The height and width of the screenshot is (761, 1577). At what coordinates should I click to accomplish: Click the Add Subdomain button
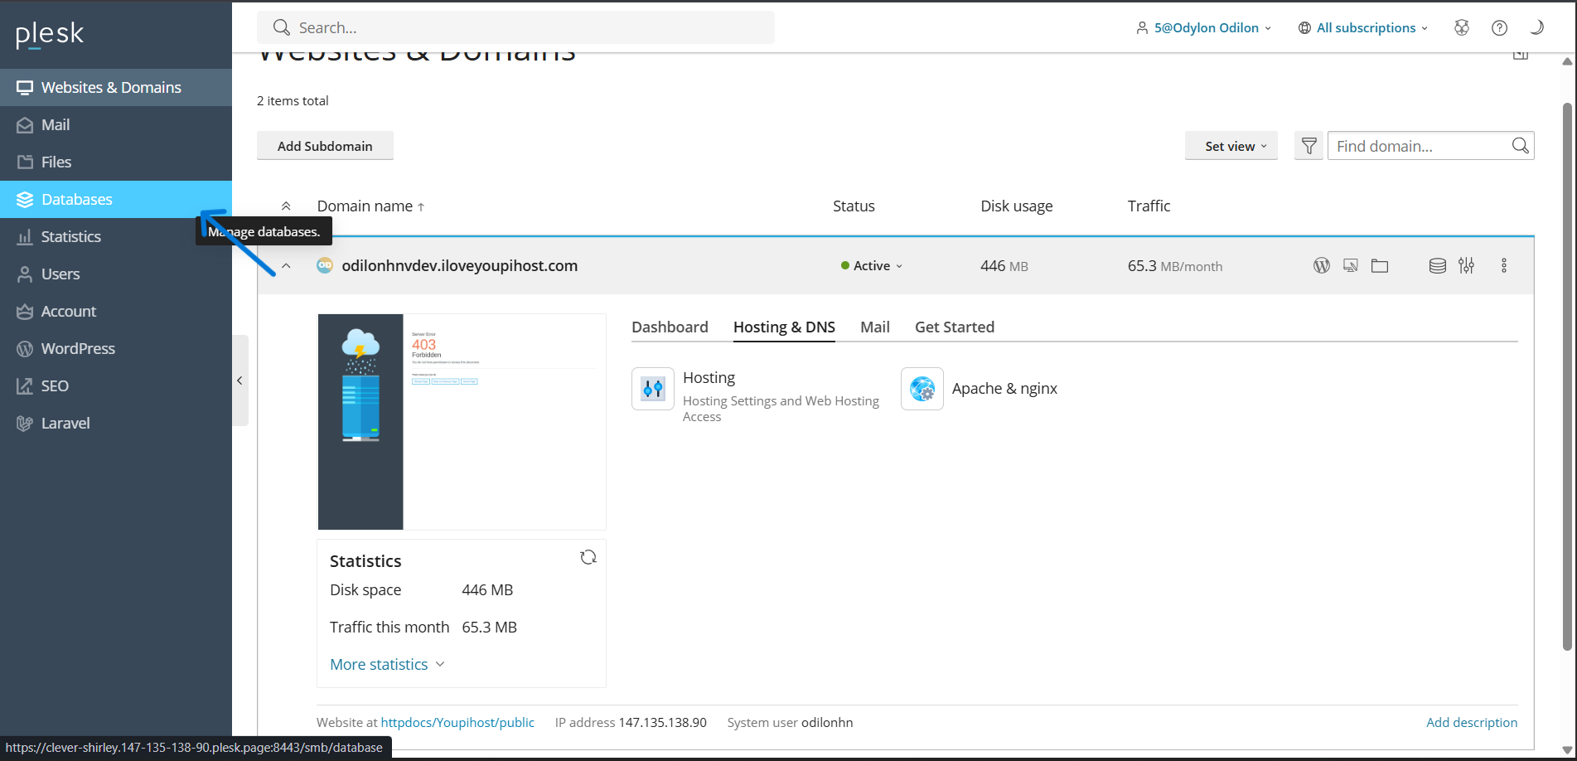[x=325, y=146]
